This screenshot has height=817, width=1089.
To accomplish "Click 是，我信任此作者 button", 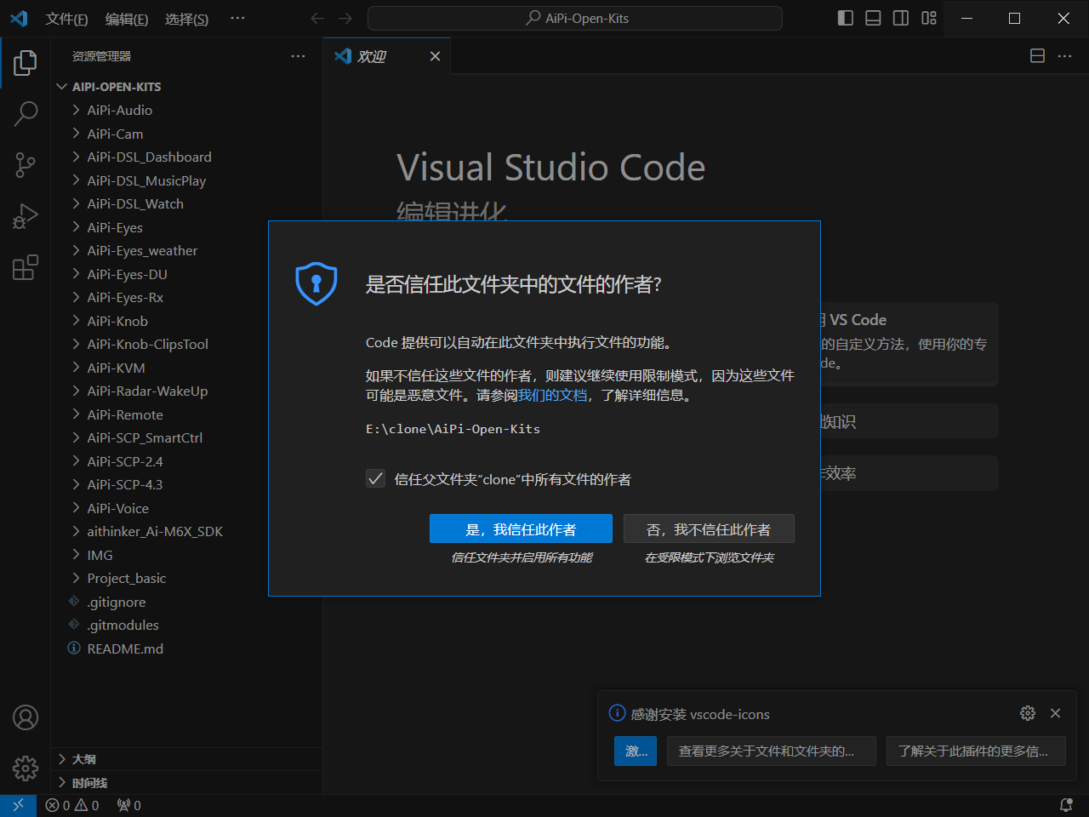I will [521, 529].
